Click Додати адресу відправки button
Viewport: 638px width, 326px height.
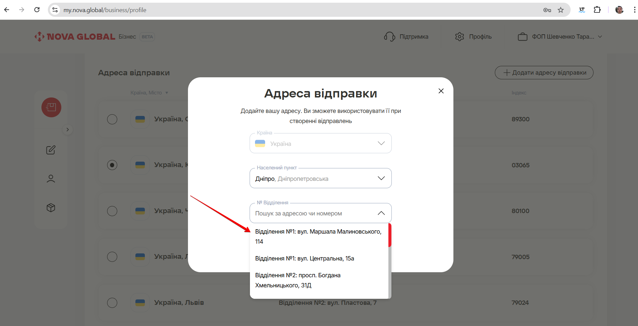click(544, 73)
